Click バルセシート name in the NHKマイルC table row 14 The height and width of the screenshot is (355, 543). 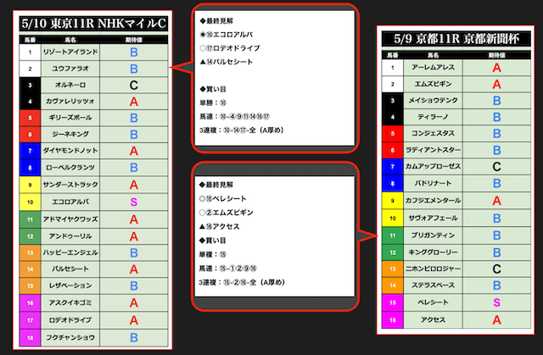tap(70, 269)
